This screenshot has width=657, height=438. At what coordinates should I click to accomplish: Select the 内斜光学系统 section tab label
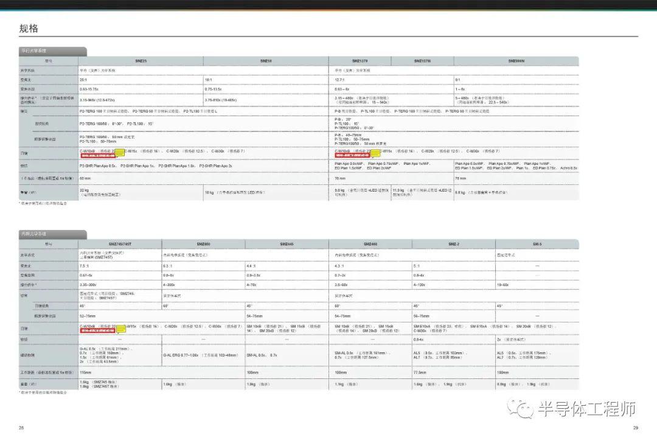(34, 234)
